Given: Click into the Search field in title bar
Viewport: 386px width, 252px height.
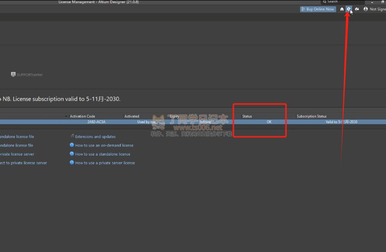Looking at the screenshot, I should (343, 2).
